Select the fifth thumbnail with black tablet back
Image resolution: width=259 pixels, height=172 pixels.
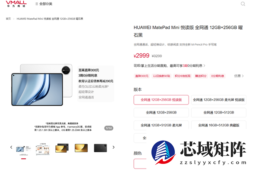click(101, 148)
